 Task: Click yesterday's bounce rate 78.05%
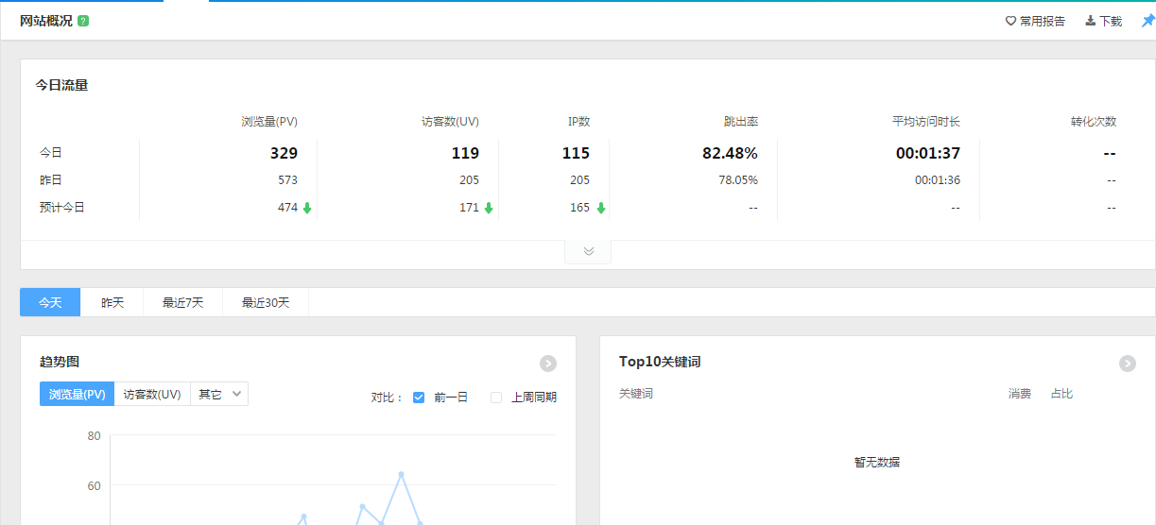click(x=737, y=180)
